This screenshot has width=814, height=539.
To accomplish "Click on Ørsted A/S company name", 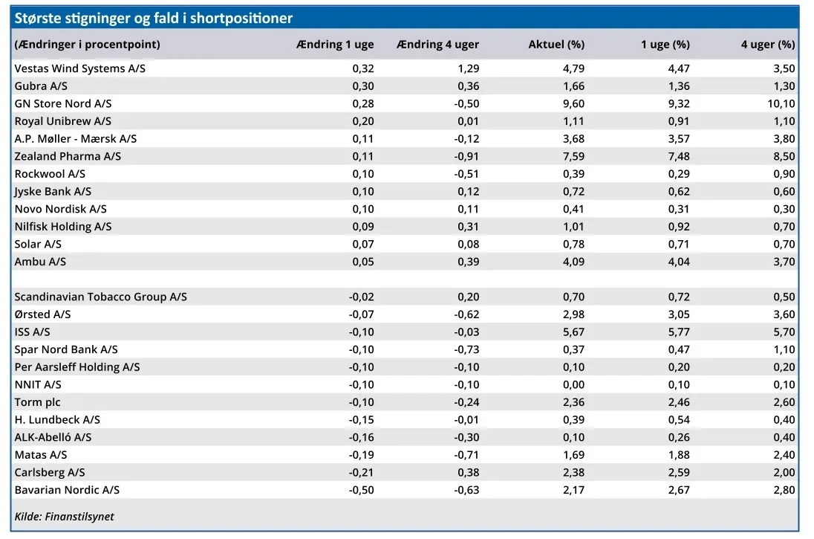I will (43, 314).
